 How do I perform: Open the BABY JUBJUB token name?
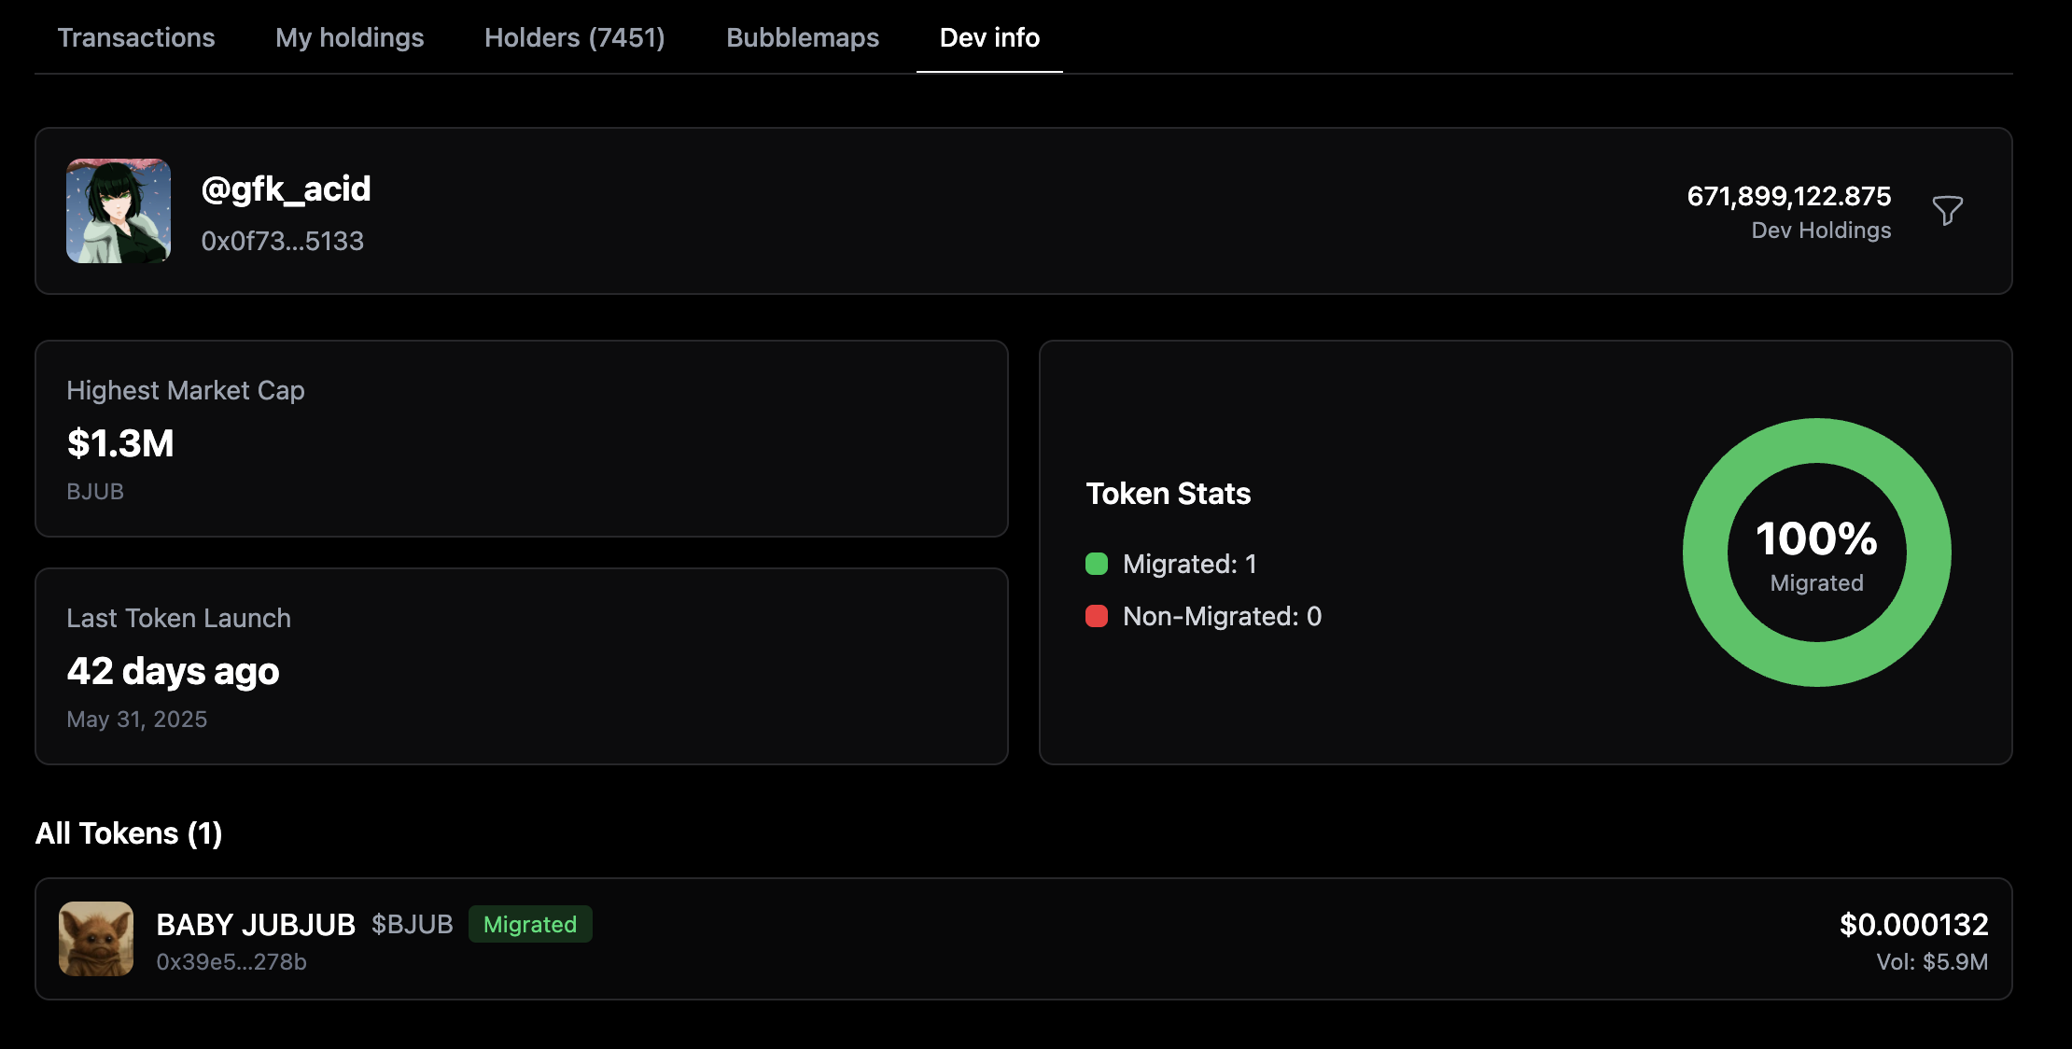[x=256, y=924]
